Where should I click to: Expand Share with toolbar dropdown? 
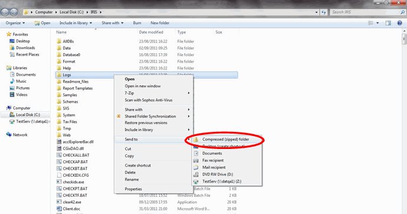[x=113, y=23]
